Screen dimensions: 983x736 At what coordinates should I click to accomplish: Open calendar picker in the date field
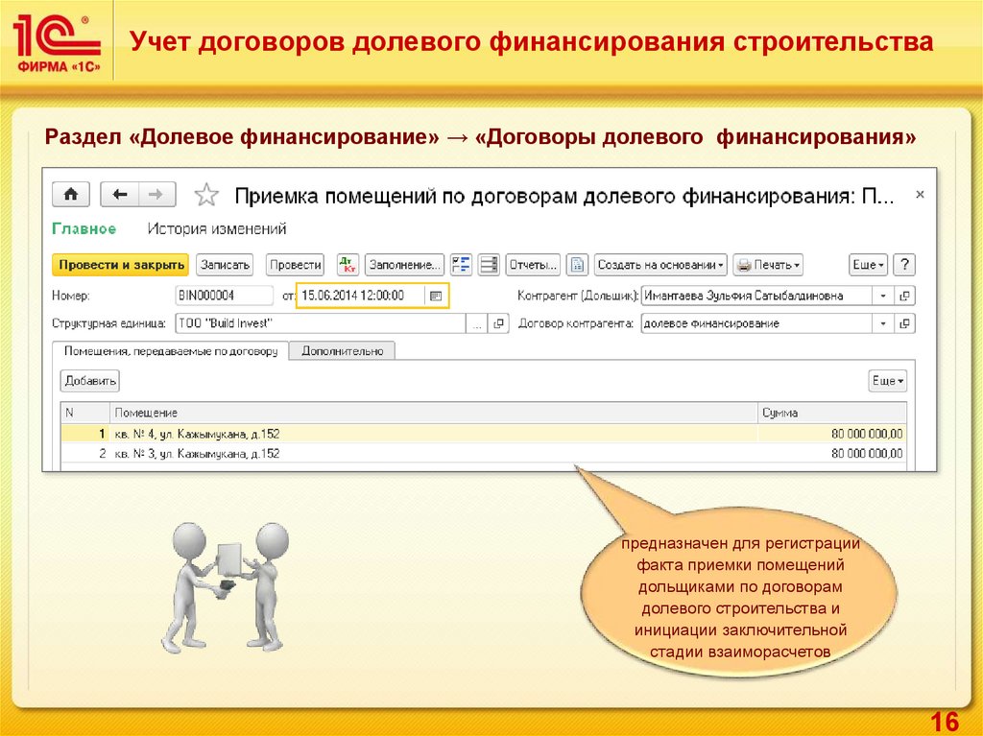coord(435,297)
